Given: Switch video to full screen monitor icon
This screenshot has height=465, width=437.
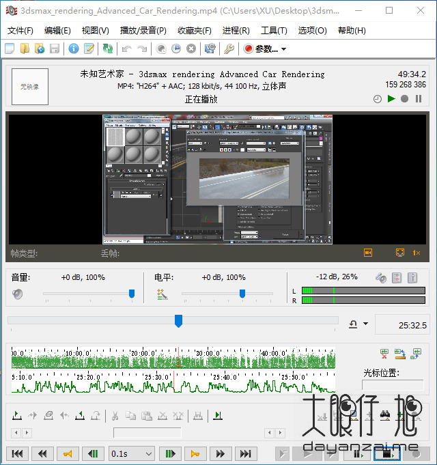Looking at the screenshot, I should [x=400, y=253].
